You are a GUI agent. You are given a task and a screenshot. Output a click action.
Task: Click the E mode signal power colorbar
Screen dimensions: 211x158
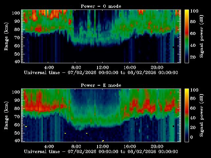(x=187, y=115)
